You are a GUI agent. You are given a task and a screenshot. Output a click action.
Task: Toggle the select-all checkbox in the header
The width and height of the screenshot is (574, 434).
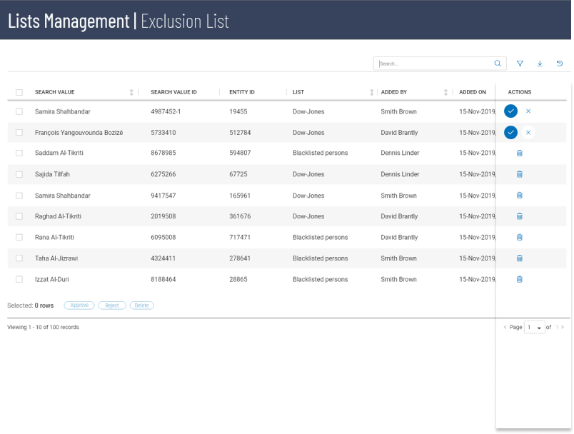pyautogui.click(x=20, y=91)
